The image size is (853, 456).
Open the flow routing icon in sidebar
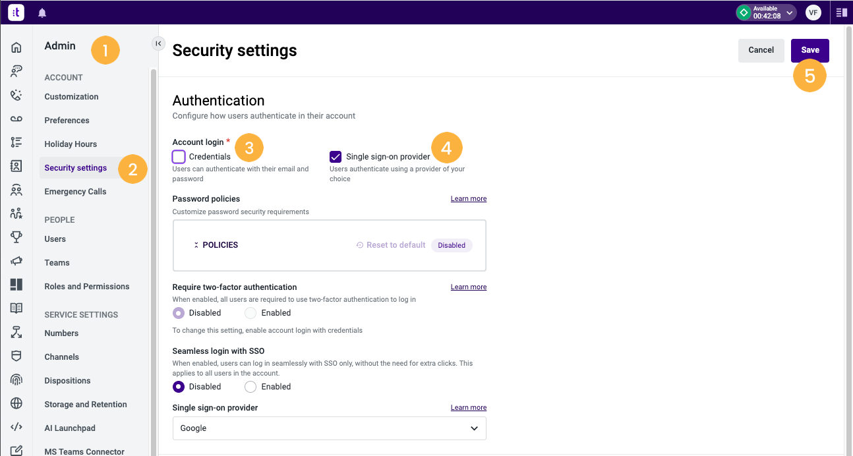click(x=16, y=332)
